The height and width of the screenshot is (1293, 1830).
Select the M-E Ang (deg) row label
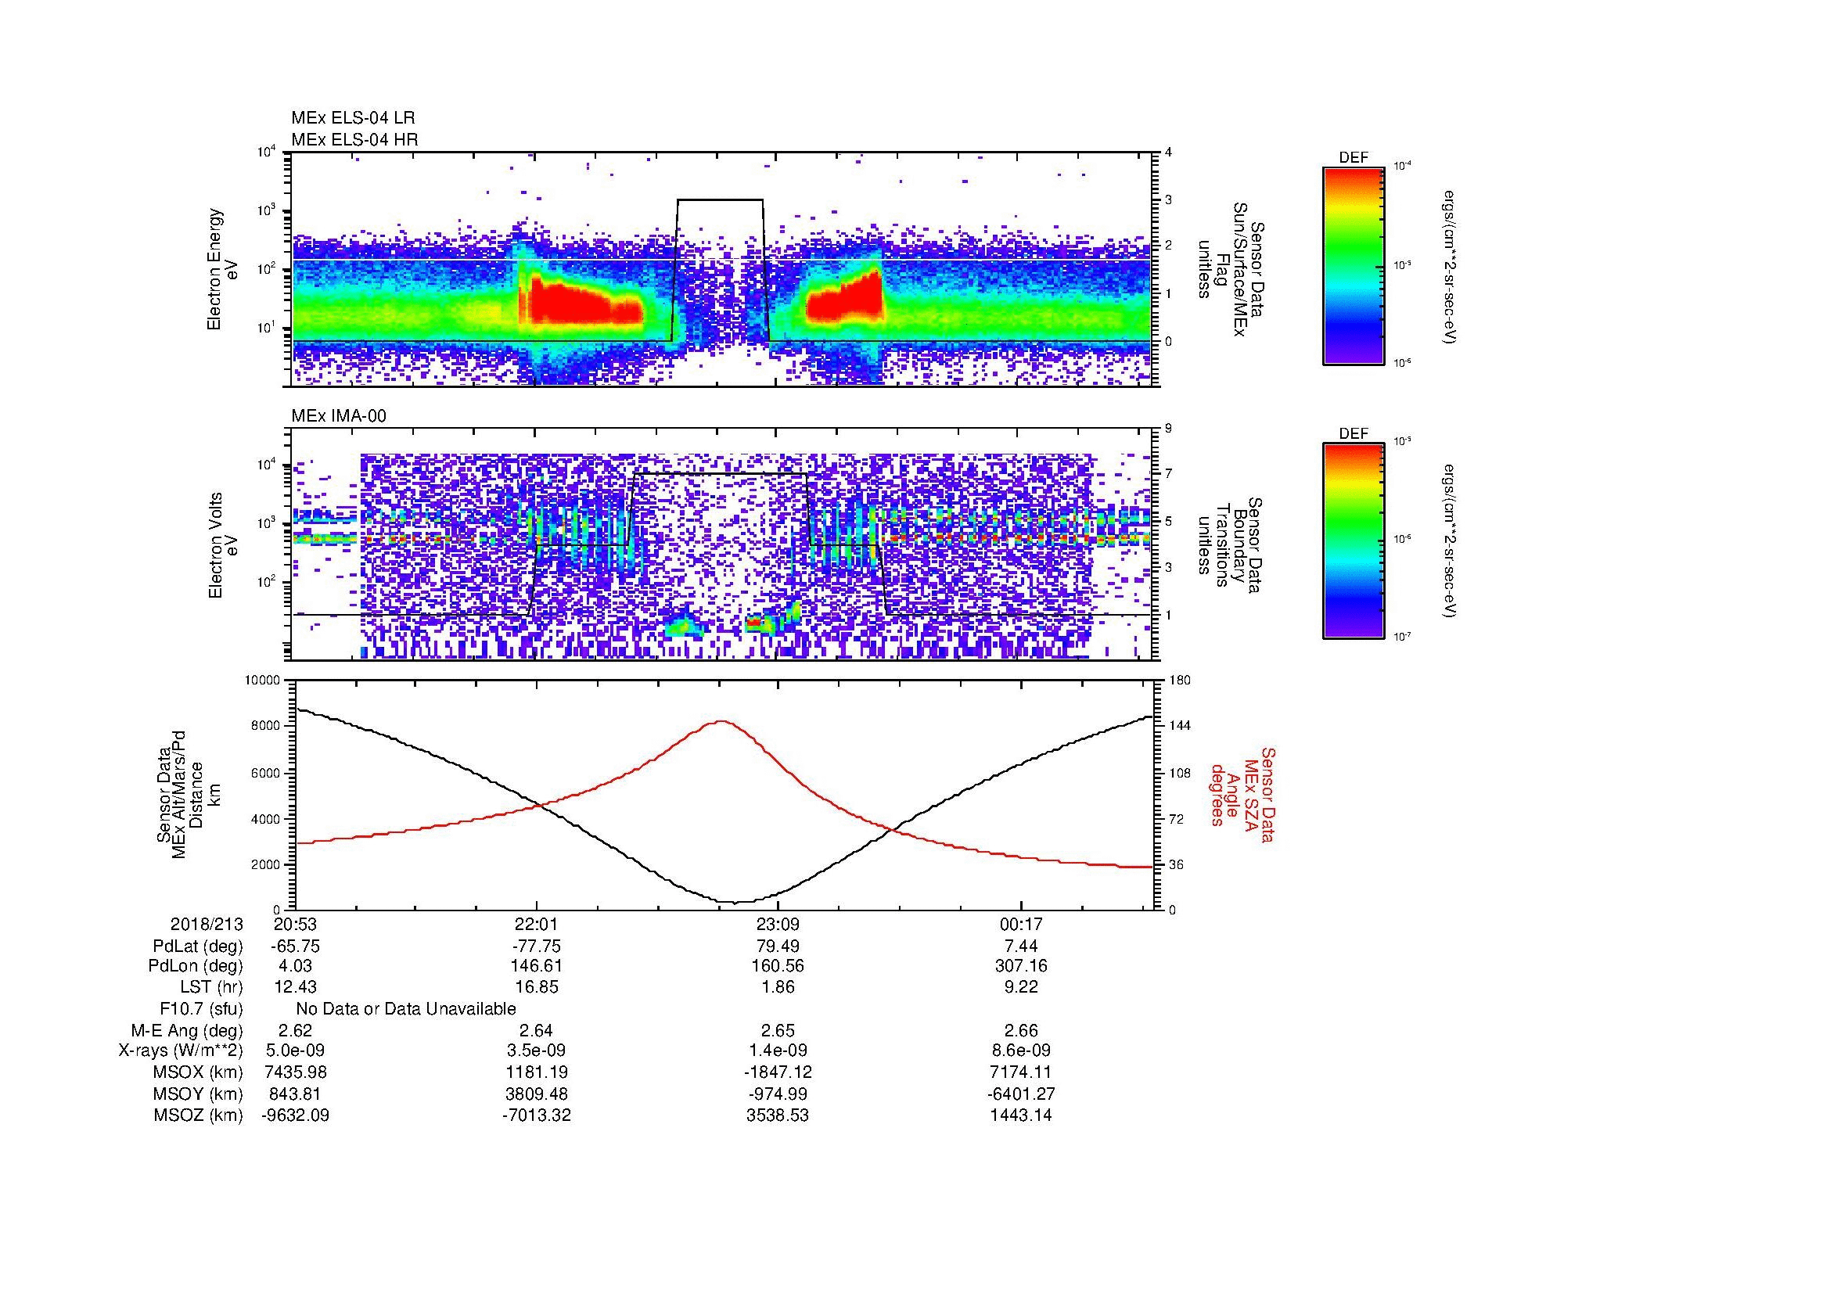point(187,1031)
